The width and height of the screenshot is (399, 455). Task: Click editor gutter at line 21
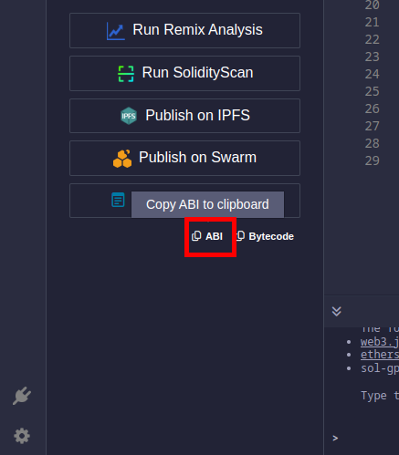(373, 22)
